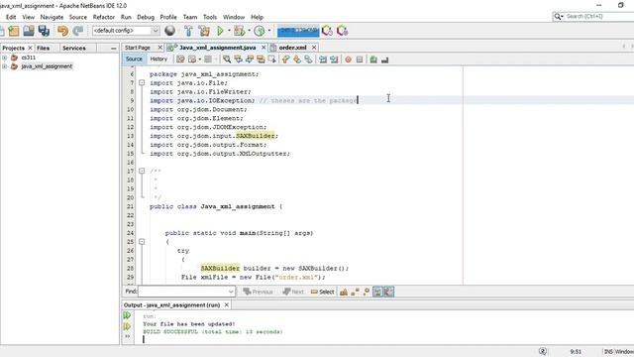Click the New Project icon in the toolbar

click(14, 31)
